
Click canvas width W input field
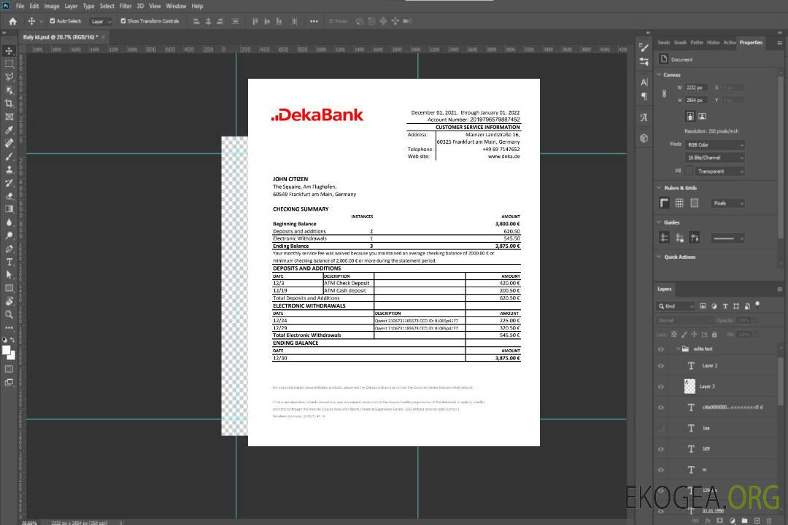click(696, 87)
